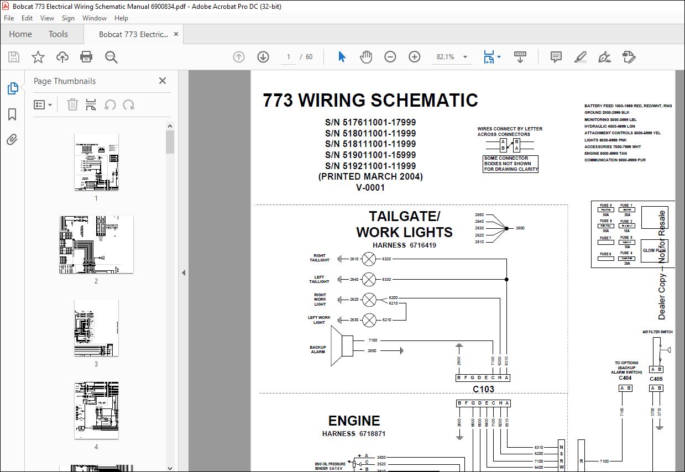Open the Attachments paperclip panel
The width and height of the screenshot is (685, 472).
[12, 139]
